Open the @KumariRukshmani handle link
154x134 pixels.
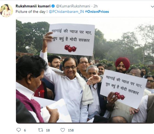point(73,6)
